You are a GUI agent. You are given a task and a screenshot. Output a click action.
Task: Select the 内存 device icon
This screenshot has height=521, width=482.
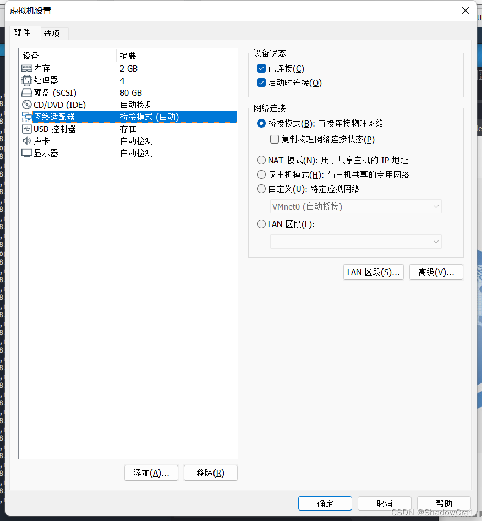click(26, 68)
